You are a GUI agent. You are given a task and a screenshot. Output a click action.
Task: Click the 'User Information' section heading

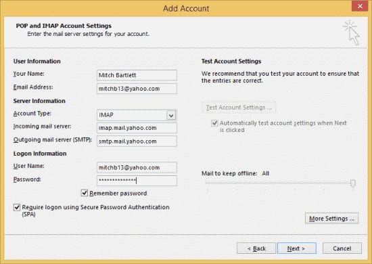click(x=37, y=61)
